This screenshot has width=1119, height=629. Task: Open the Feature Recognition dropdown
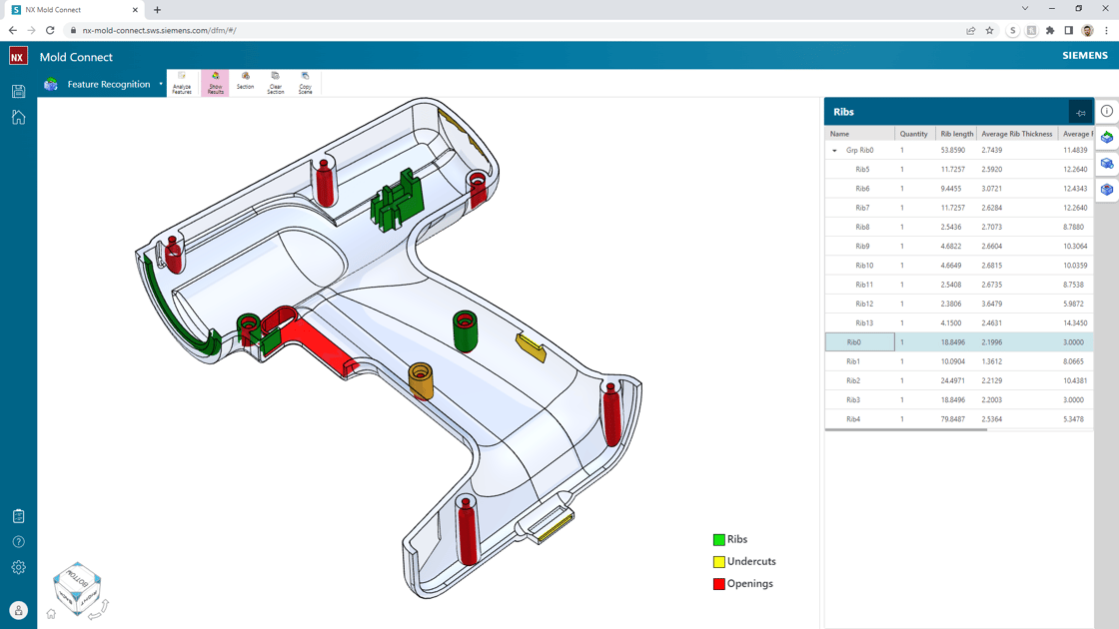(x=160, y=85)
